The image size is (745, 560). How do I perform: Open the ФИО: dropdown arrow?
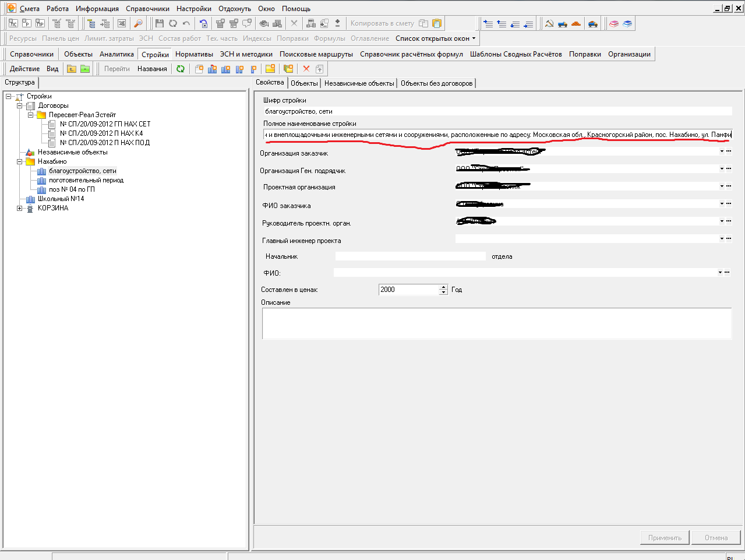click(x=721, y=272)
